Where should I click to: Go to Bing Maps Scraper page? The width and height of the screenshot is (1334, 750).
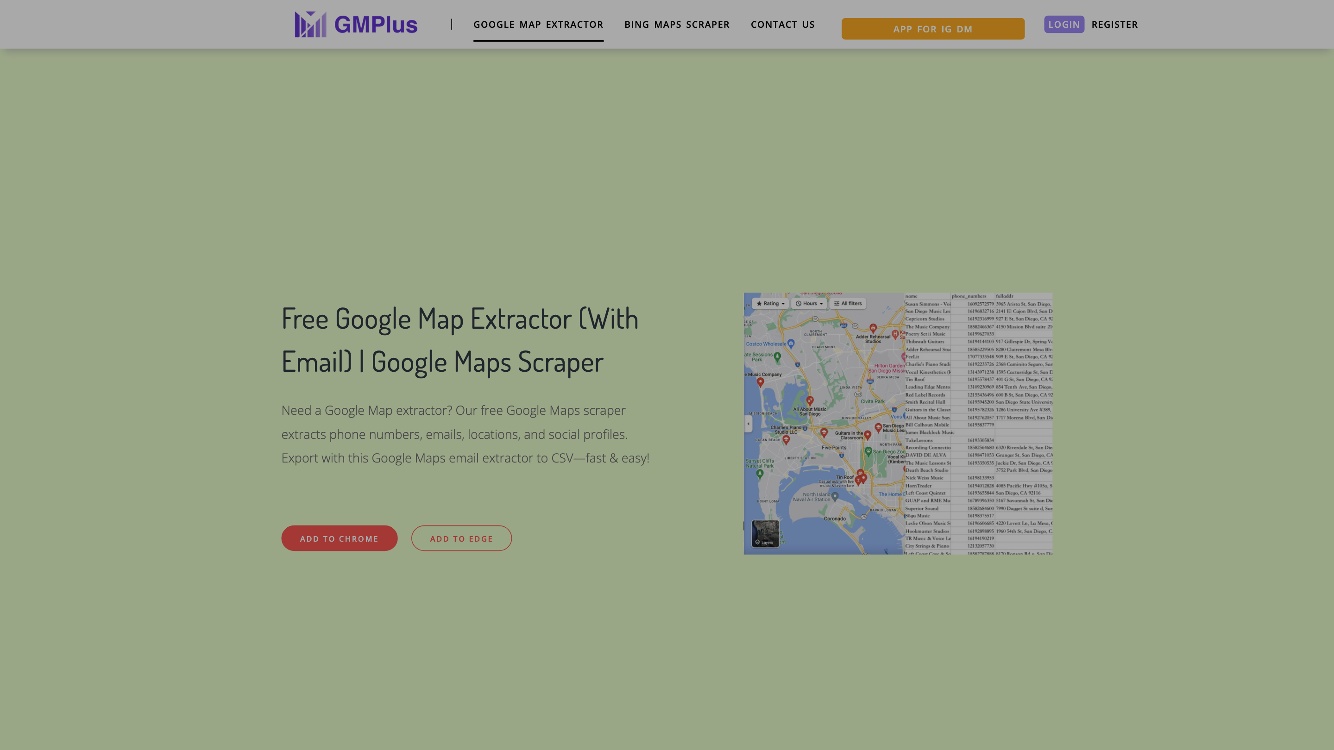[677, 25]
